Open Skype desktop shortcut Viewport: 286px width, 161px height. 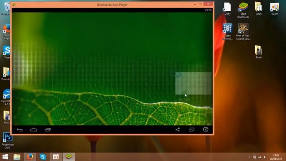[7, 52]
